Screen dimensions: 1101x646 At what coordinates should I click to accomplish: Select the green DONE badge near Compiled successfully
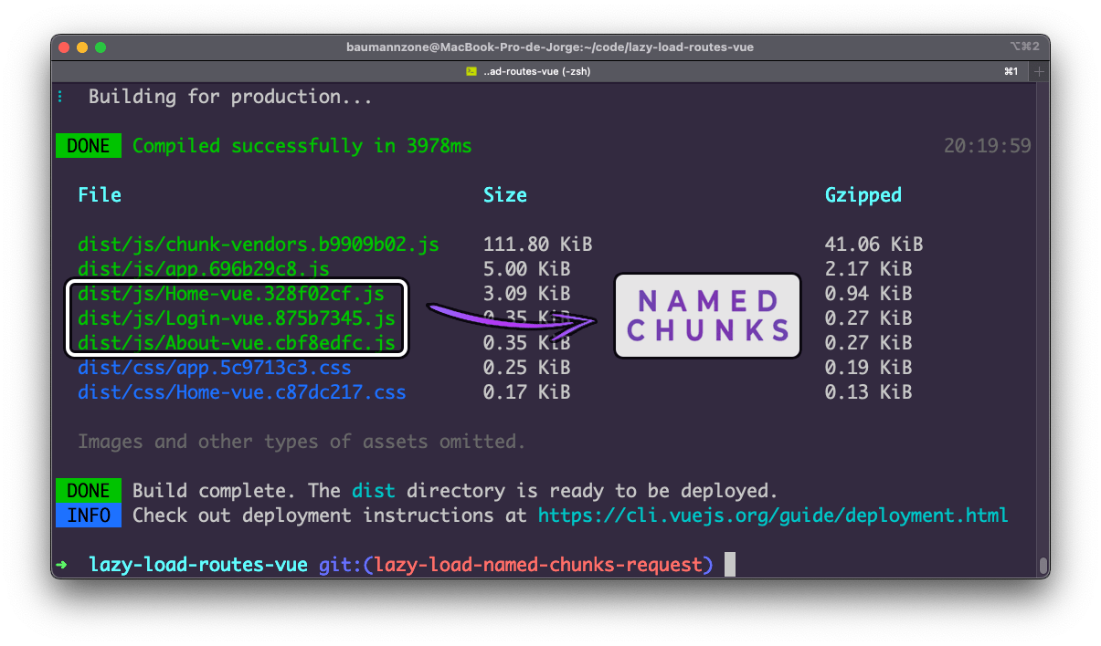[88, 145]
